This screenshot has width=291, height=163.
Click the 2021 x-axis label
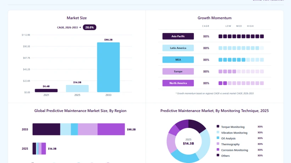tap(46, 95)
